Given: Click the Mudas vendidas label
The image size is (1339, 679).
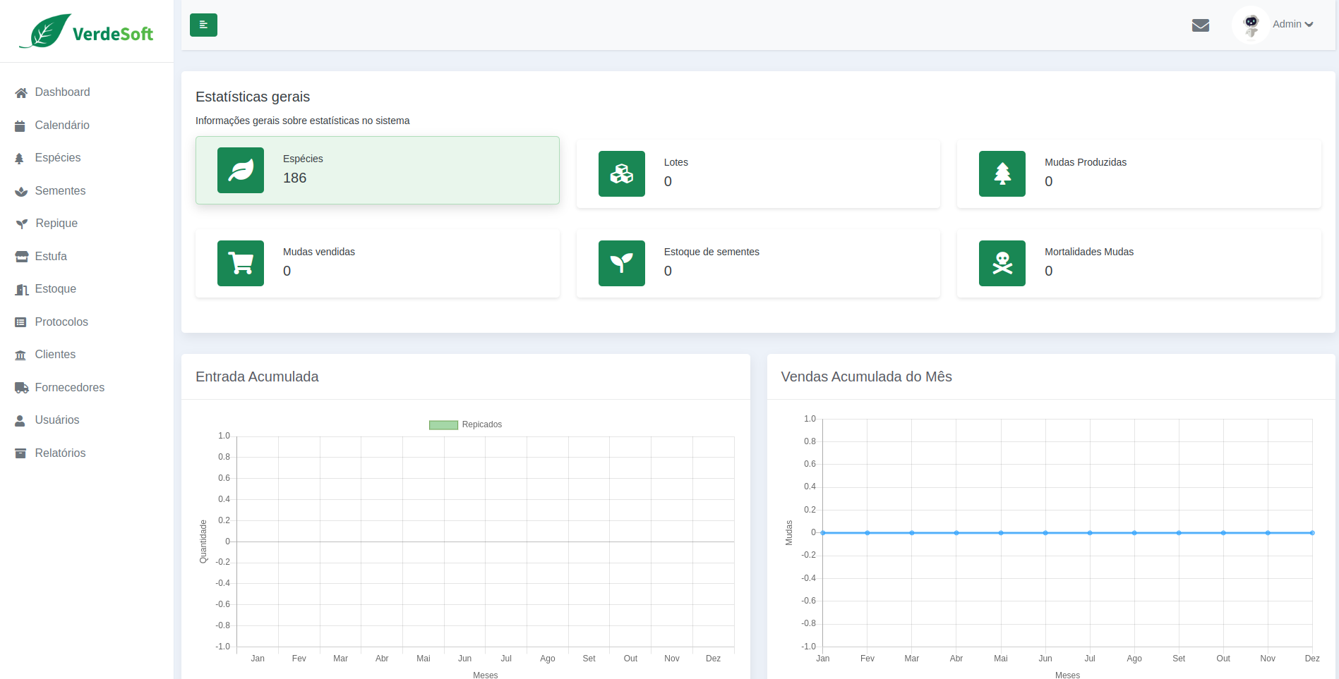Looking at the screenshot, I should (x=319, y=252).
